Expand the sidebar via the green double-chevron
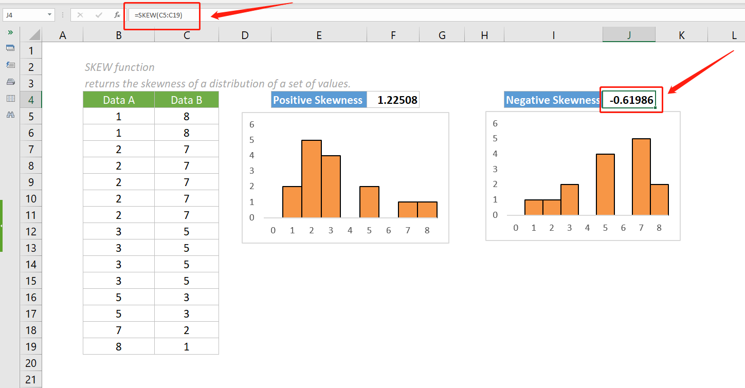The height and width of the screenshot is (388, 745). pos(10,31)
